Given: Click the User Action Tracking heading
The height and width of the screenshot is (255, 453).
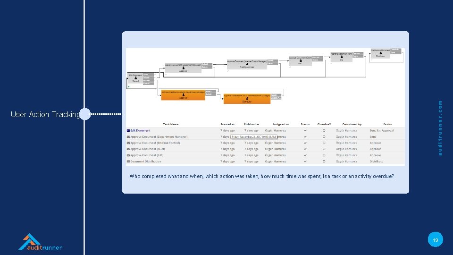Looking at the screenshot, I should point(45,114).
